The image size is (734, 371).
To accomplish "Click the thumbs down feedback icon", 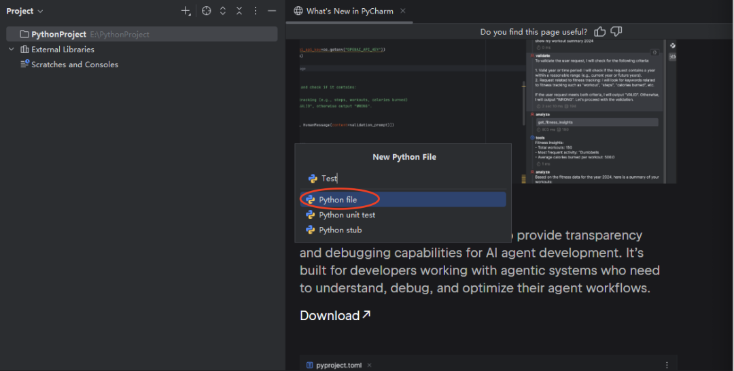I will click(616, 31).
